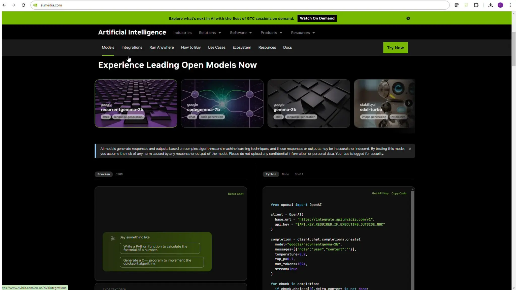Image resolution: width=516 pixels, height=290 pixels.
Task: Select the Shell code tab
Action: 299,174
